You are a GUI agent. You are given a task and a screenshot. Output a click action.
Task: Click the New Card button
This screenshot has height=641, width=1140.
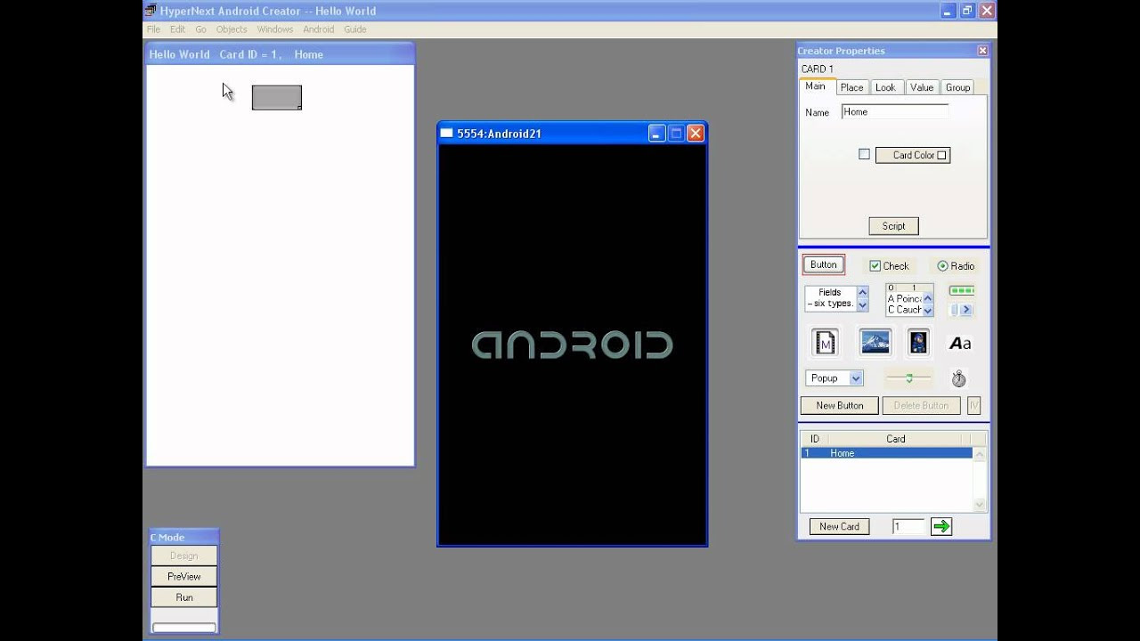pyautogui.click(x=838, y=526)
